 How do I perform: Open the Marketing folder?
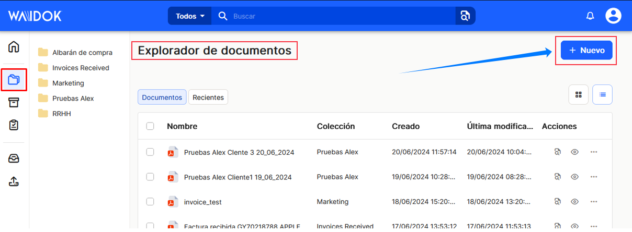pyautogui.click(x=61, y=83)
